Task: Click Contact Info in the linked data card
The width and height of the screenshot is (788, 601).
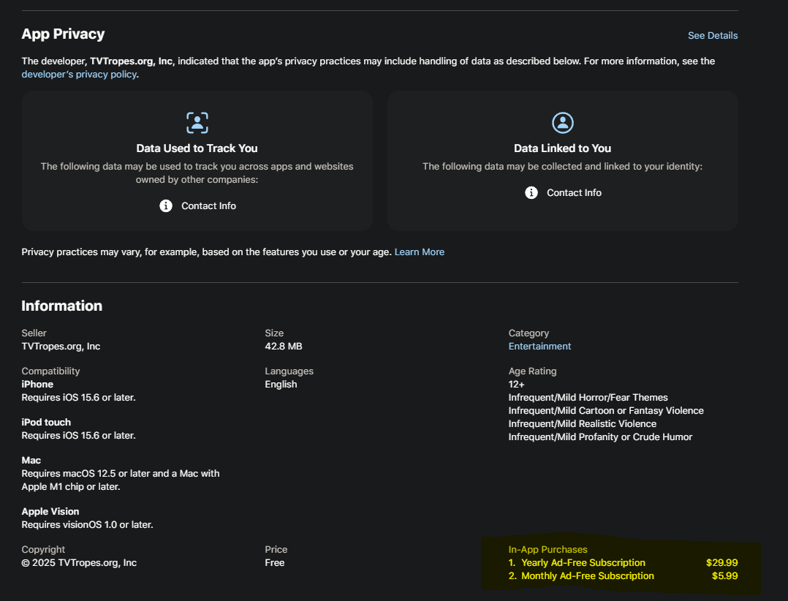Action: 574,193
